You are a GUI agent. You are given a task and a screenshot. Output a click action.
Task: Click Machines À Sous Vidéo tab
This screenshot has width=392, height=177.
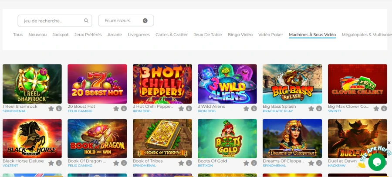coord(312,35)
